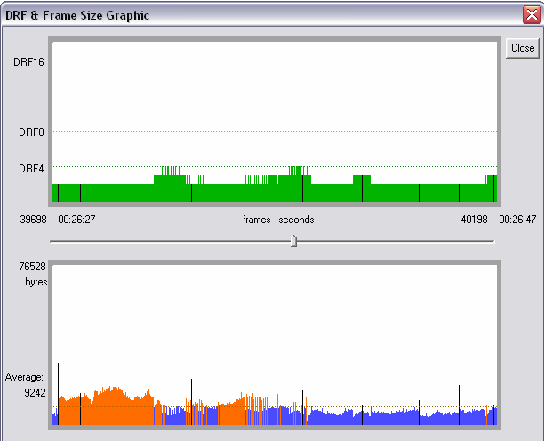The height and width of the screenshot is (441, 544).
Task: Click the 'bytes' unit label
Action: (x=36, y=282)
